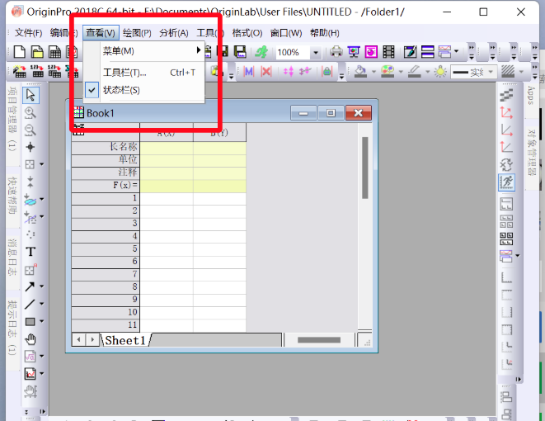The image size is (545, 421).
Task: Click the yellow lightbulb icon
Action: click(440, 72)
